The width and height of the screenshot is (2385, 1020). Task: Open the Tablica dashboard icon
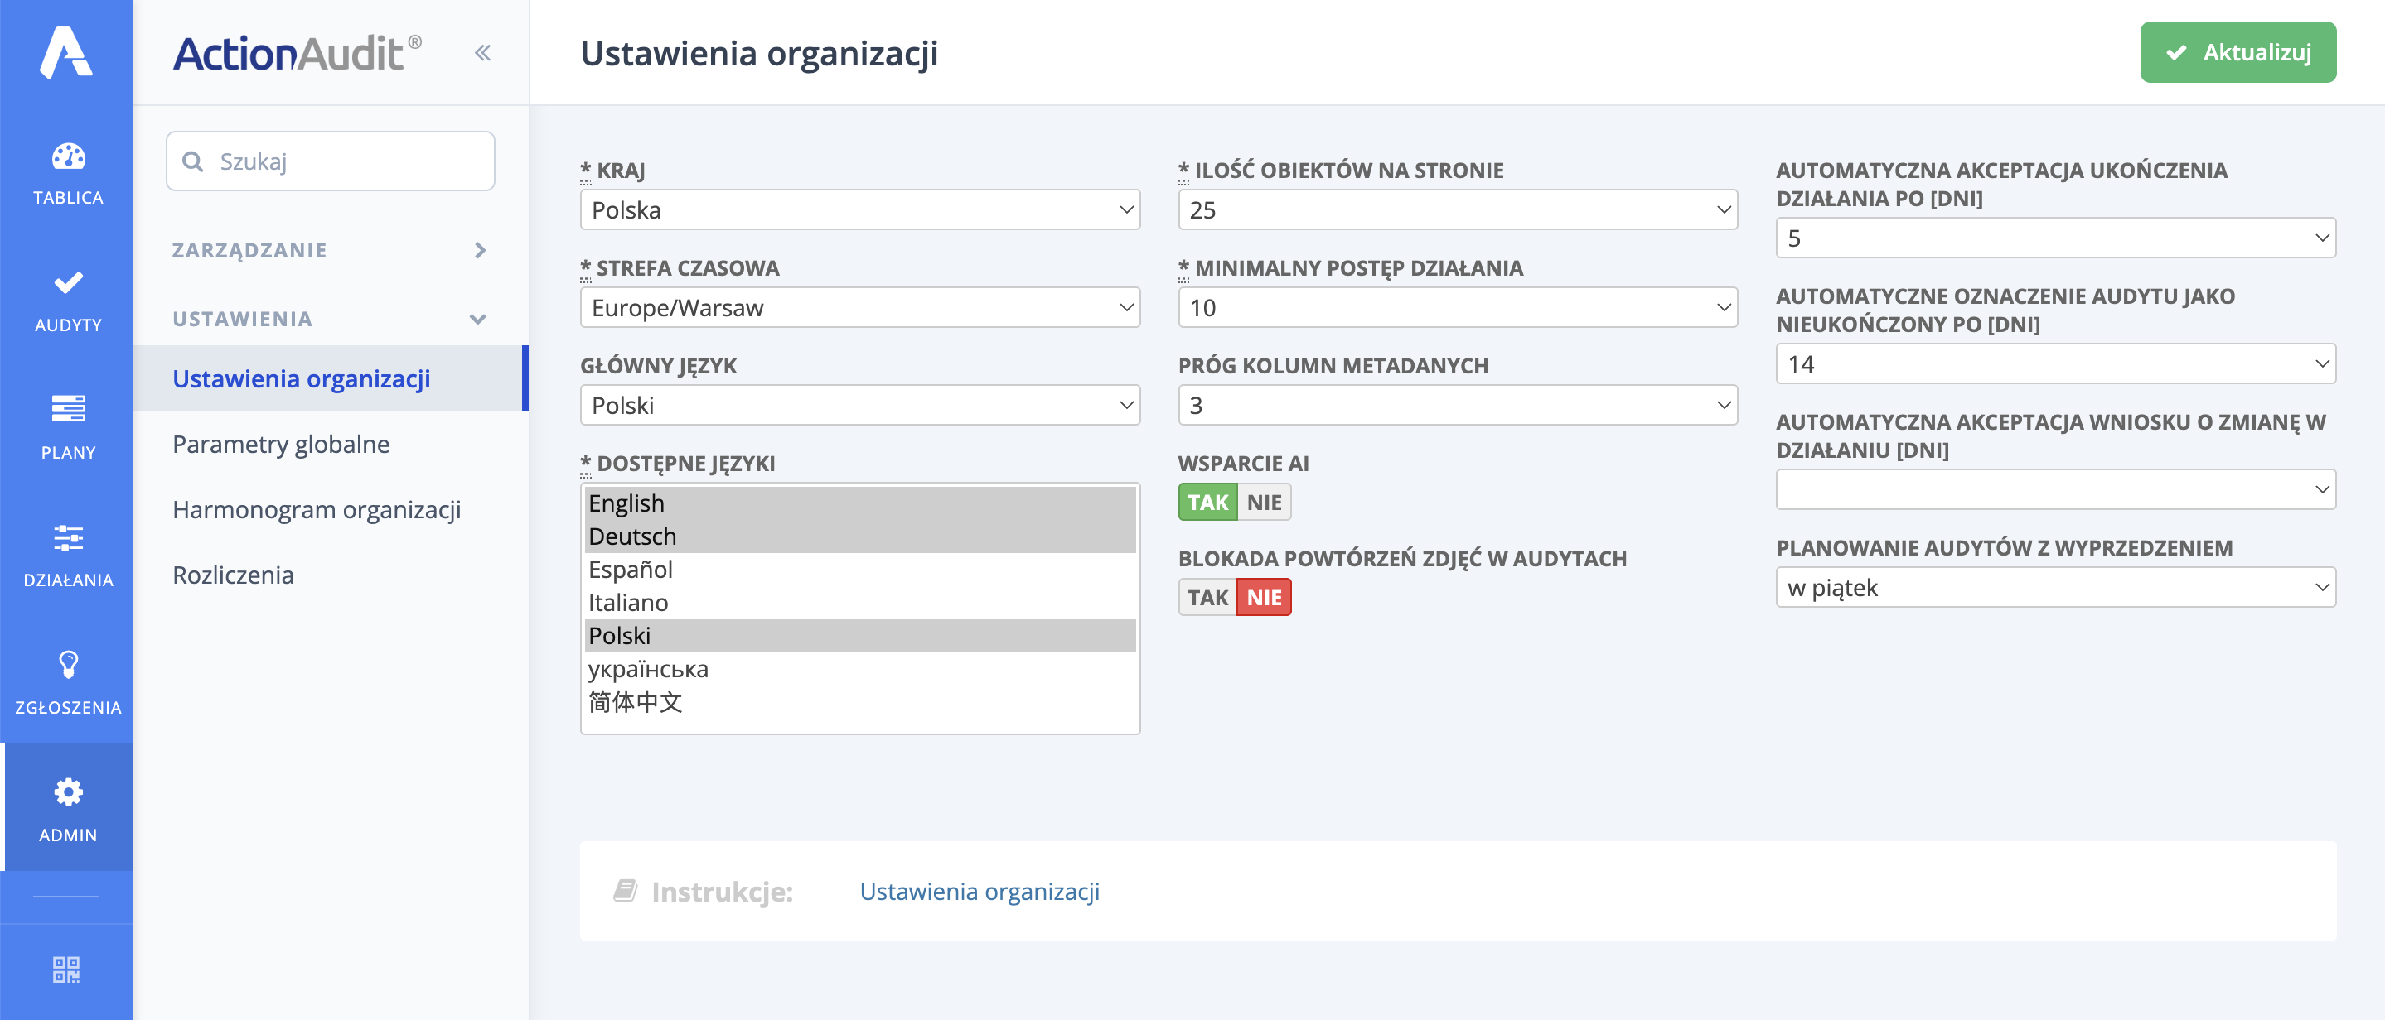(68, 157)
